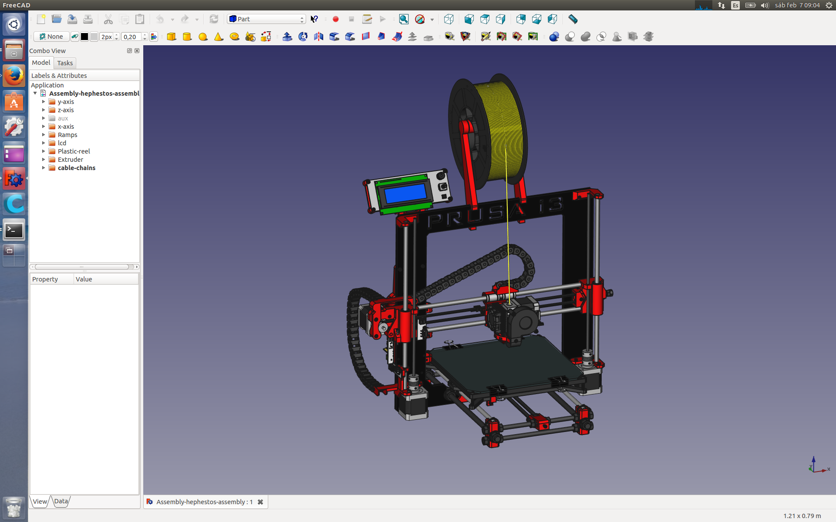Screen dimensions: 836x522
Task: Click the Extrude tool icon
Action: tap(287, 37)
